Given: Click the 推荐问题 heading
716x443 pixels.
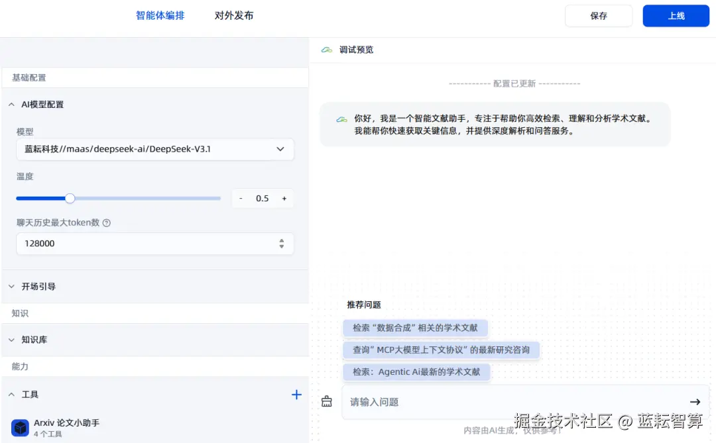Looking at the screenshot, I should tap(364, 305).
